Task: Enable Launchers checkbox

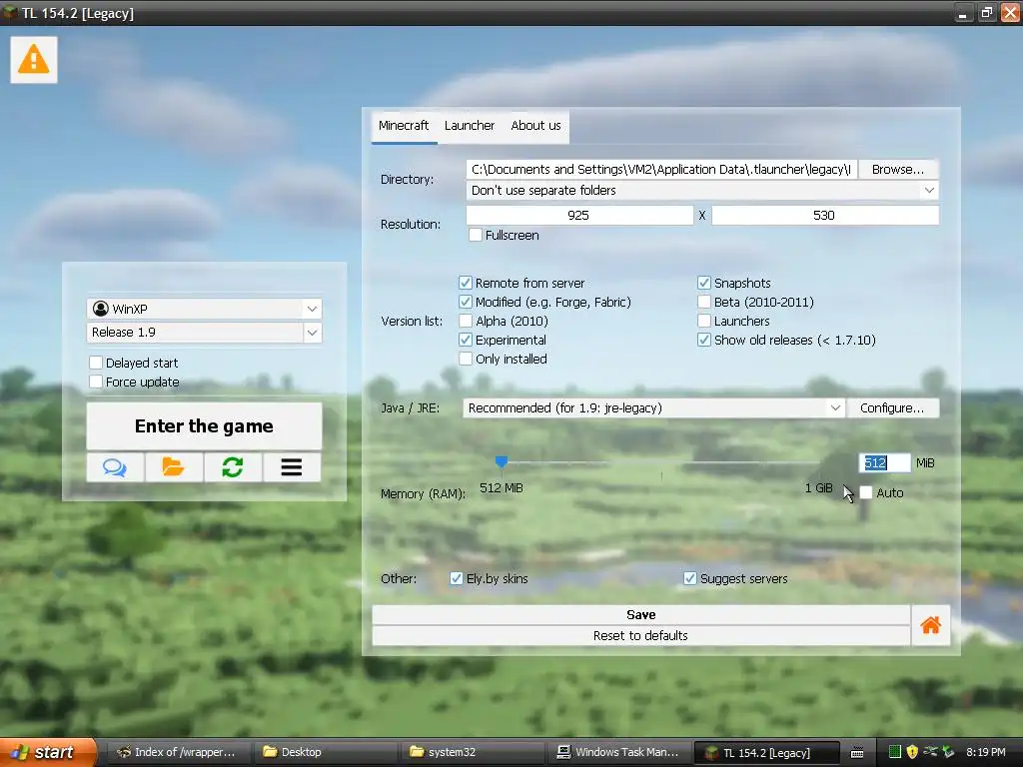Action: tap(704, 321)
